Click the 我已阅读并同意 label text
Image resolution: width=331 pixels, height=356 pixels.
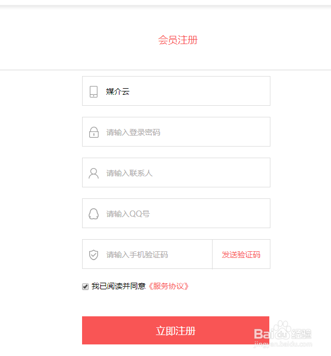tap(118, 287)
